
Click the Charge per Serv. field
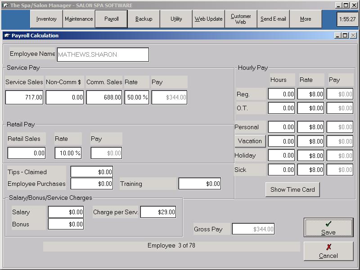[158, 212]
